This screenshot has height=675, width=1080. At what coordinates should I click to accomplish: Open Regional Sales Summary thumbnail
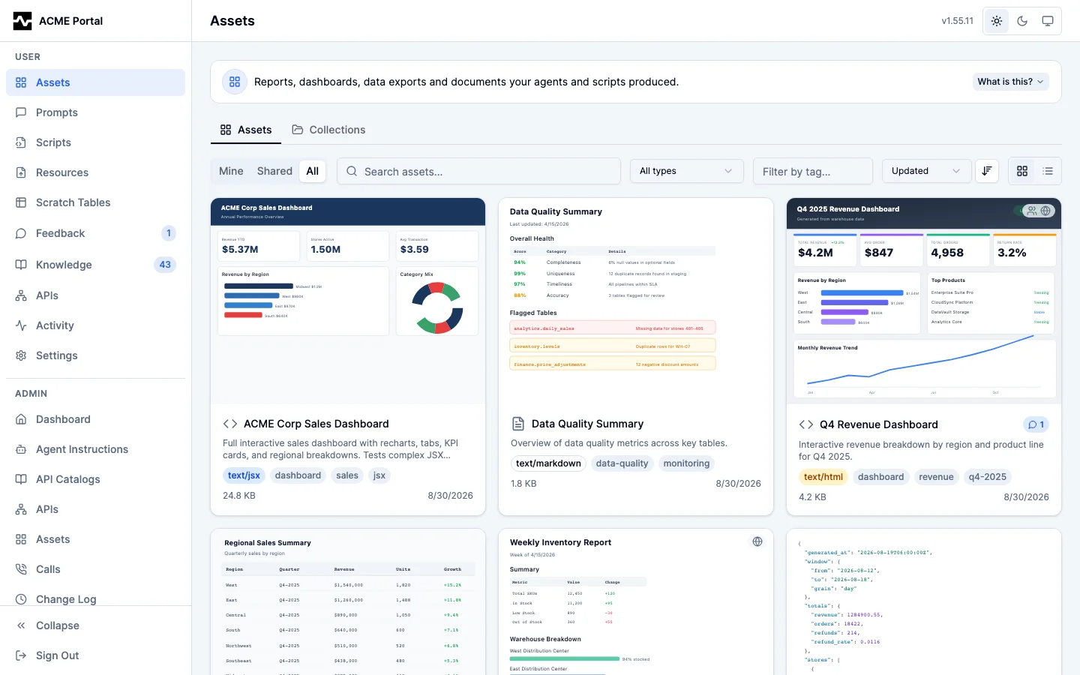[x=348, y=601]
